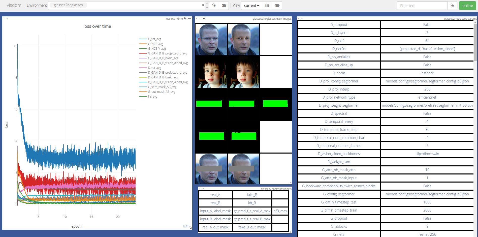478x237 pixels.
Task: Toggle D_tot_avg legend trace
Action: point(150,68)
